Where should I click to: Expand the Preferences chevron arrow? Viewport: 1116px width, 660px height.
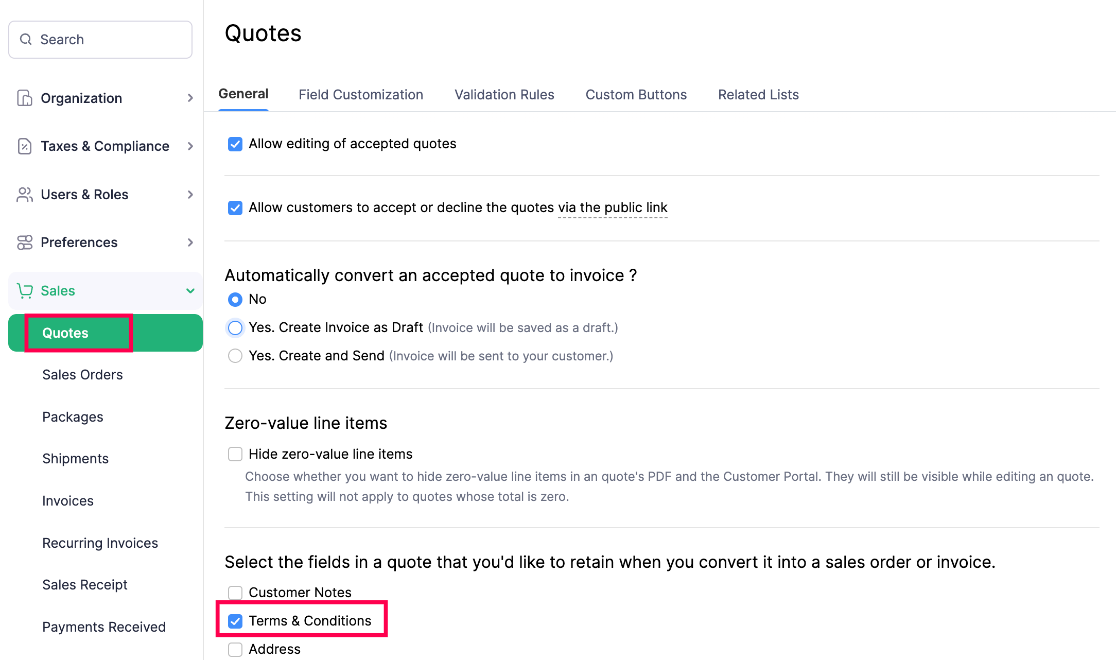[190, 242]
